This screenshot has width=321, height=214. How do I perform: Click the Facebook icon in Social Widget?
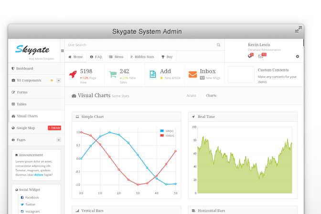[x=22, y=197]
